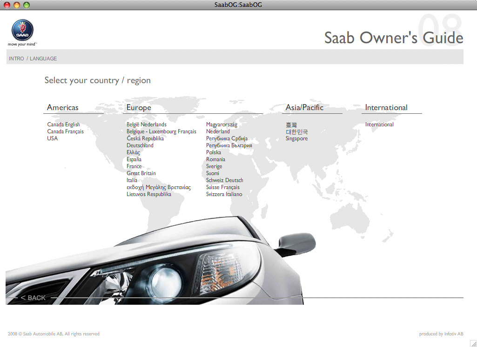Select Schweiz Deutsch
The width and height of the screenshot is (477, 347).
tap(224, 180)
